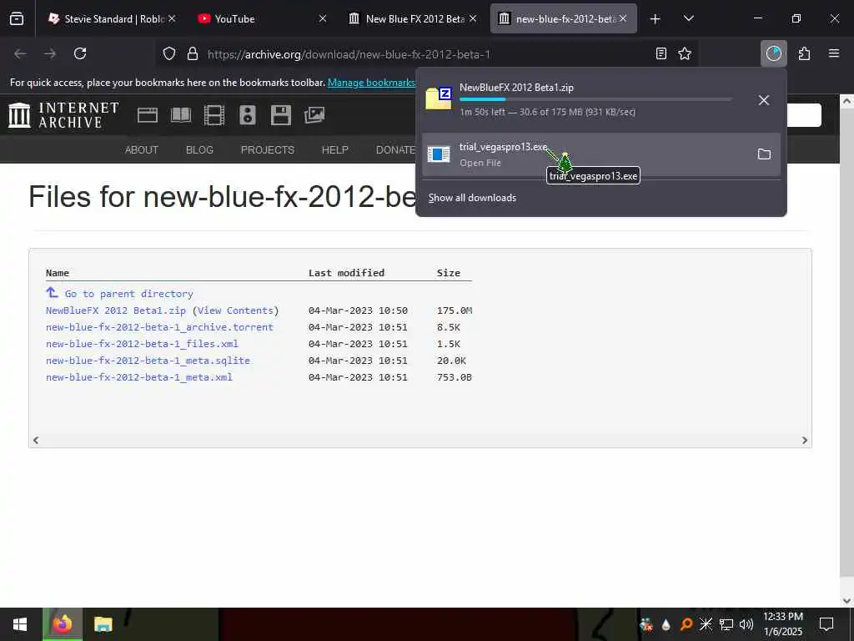Image resolution: width=854 pixels, height=641 pixels.
Task: Open the Manage bookmarks link
Action: click(371, 83)
